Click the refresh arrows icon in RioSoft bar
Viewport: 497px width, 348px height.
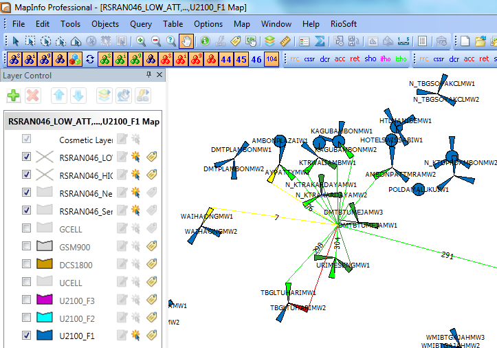(90, 59)
